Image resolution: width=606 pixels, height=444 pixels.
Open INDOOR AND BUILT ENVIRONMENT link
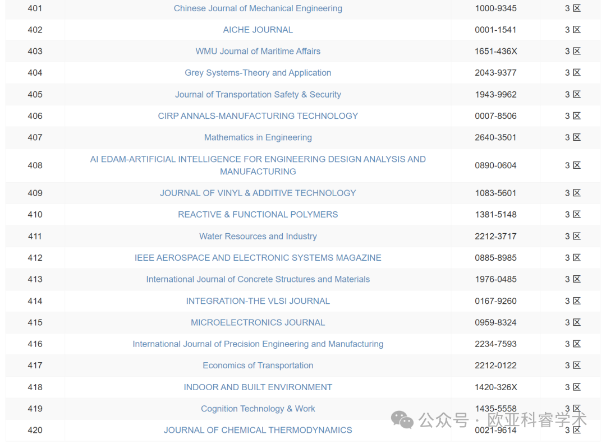click(x=258, y=387)
